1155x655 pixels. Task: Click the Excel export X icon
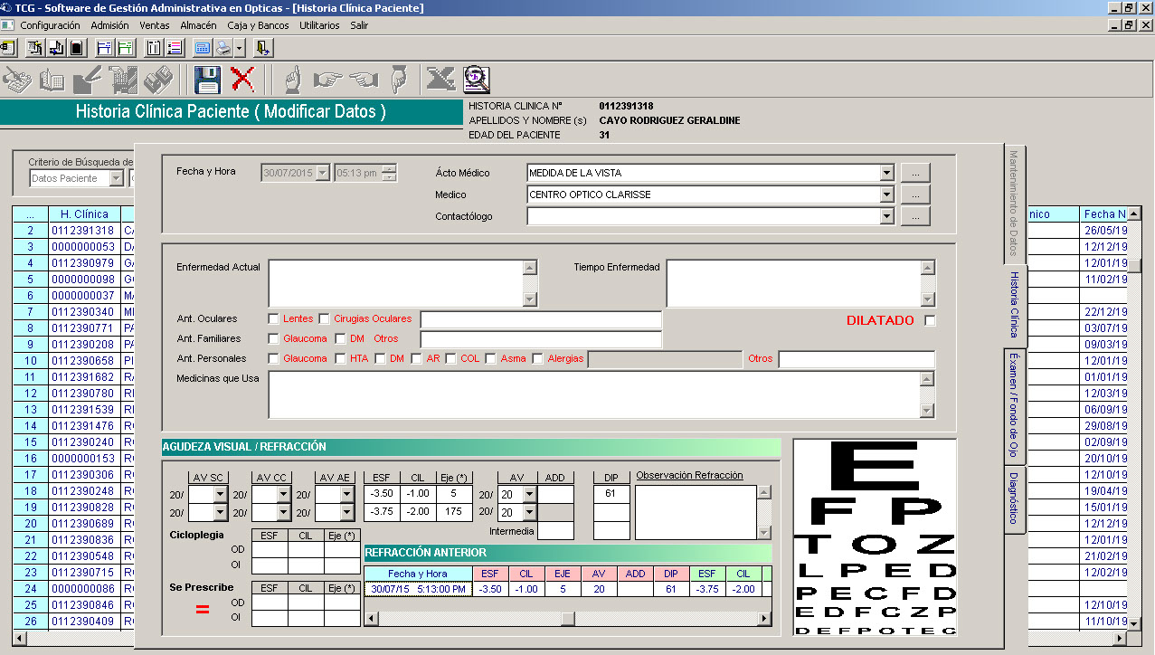point(440,80)
